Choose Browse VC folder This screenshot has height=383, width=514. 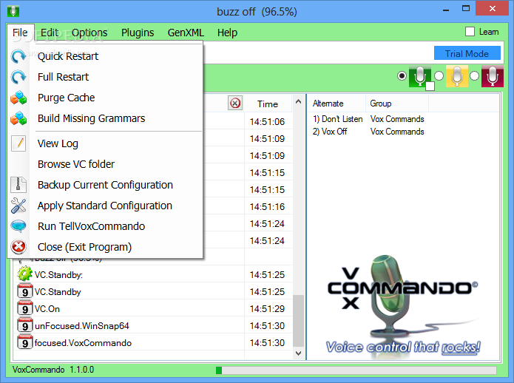[x=105, y=164]
